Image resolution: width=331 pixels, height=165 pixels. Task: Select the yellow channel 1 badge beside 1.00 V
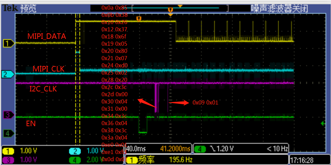[8, 151]
